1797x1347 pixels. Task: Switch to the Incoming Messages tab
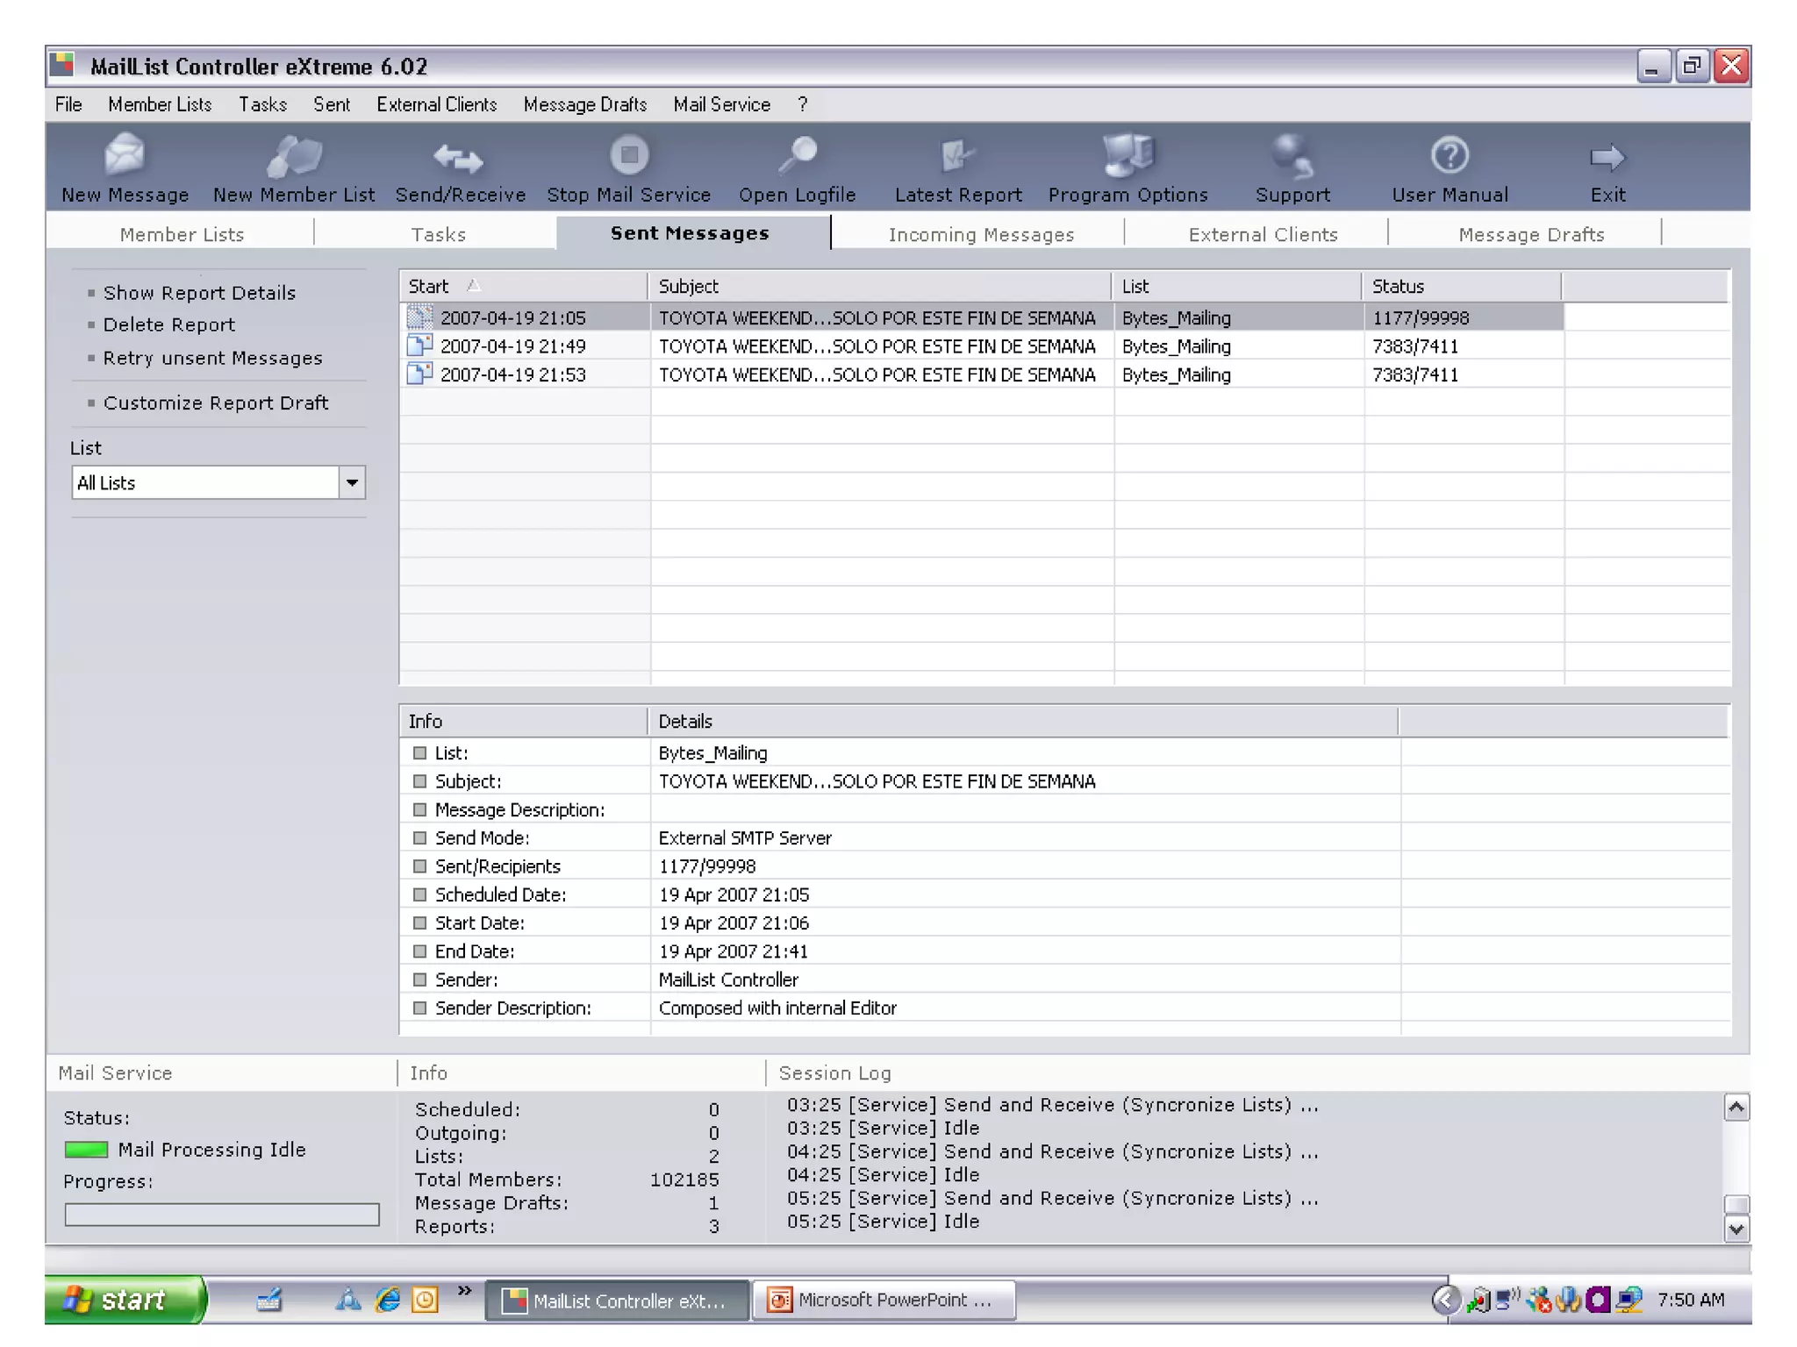click(x=980, y=234)
